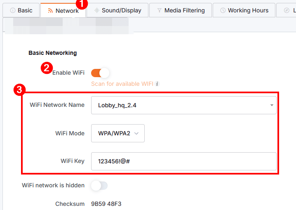Click the info icon on Basic tab
This screenshot has height=210, width=296.
click(12, 10)
